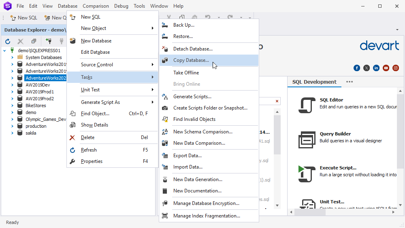This screenshot has width=405, height=228.
Task: Expand the AW2019Dev database node
Action: pyautogui.click(x=12, y=85)
